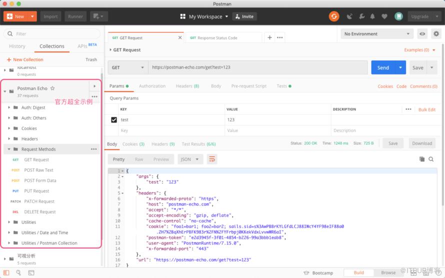This screenshot has width=445, height=278.
Task: Collapse the Request Methods folder
Action: (9, 149)
